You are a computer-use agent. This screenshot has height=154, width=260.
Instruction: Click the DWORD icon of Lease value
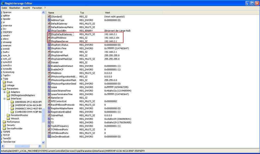point(49,87)
